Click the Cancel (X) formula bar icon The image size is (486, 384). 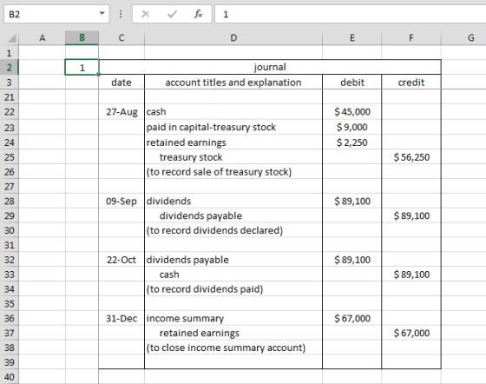point(146,14)
